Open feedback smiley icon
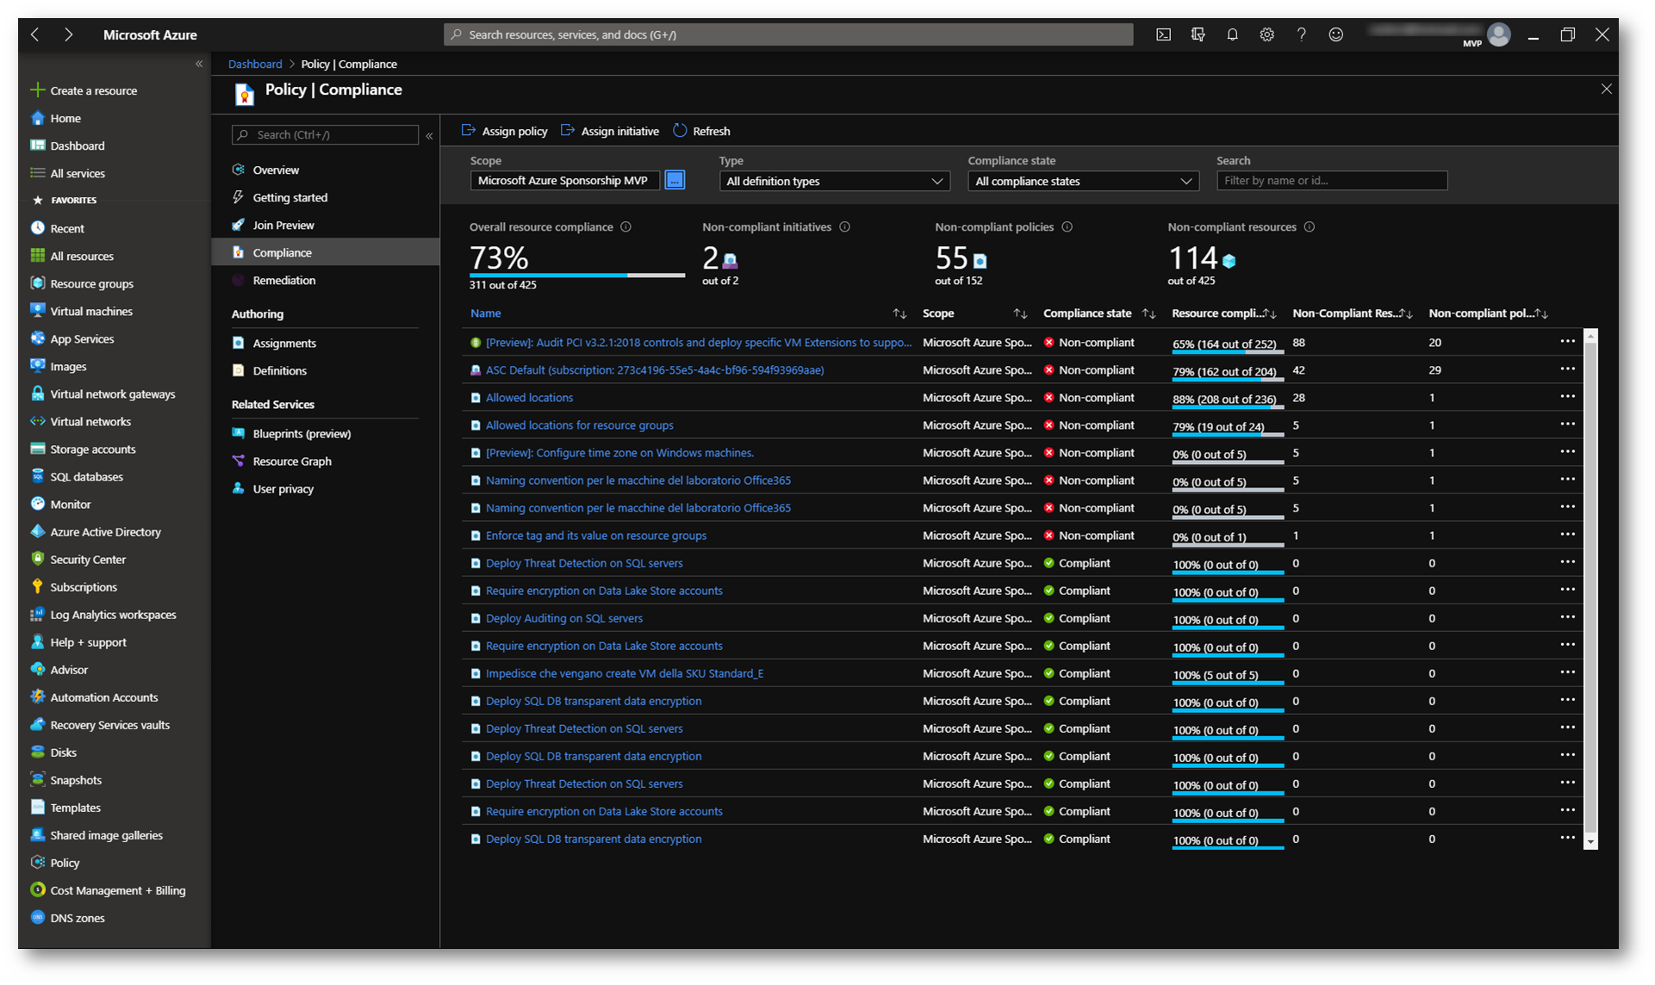The height and width of the screenshot is (985, 1655). pos(1335,34)
